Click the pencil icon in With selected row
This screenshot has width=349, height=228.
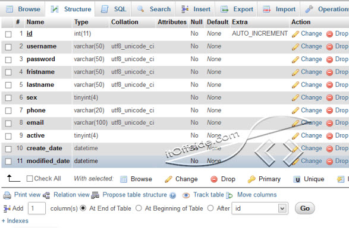pyautogui.click(x=168, y=179)
